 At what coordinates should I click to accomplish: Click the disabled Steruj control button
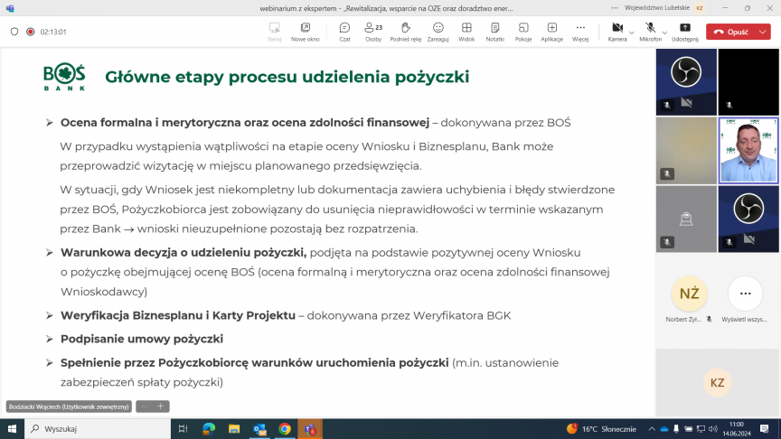pyautogui.click(x=274, y=32)
